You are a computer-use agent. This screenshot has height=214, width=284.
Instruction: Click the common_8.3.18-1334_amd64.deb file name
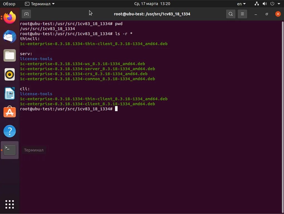(88, 79)
